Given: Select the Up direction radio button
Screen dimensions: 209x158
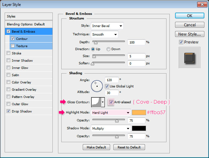Looking at the screenshot, I should (93, 49).
